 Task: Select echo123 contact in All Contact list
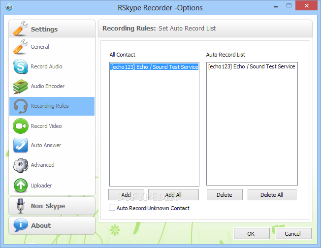155,67
